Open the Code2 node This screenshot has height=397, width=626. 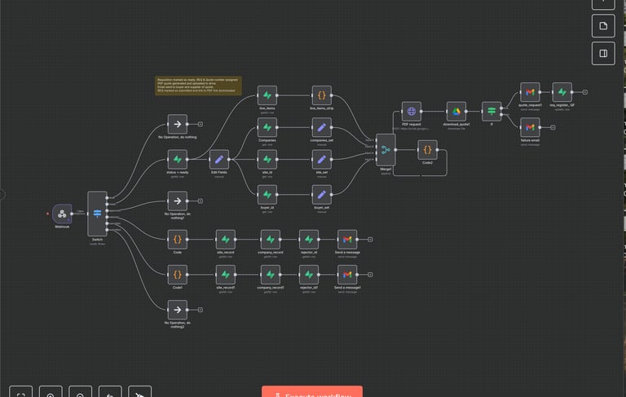427,150
